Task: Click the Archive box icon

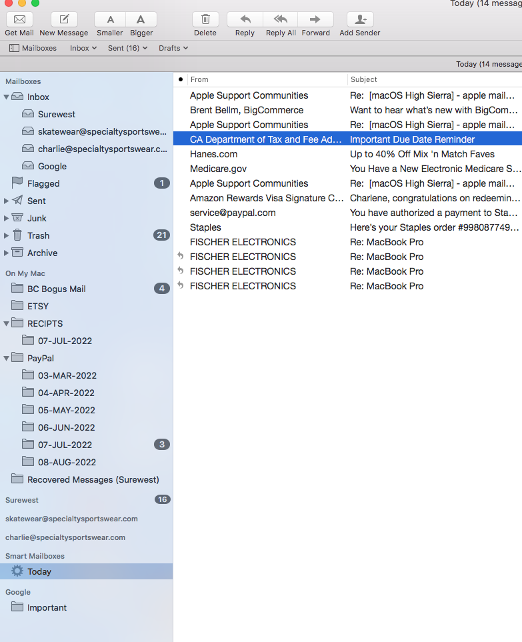Action: coord(17,252)
